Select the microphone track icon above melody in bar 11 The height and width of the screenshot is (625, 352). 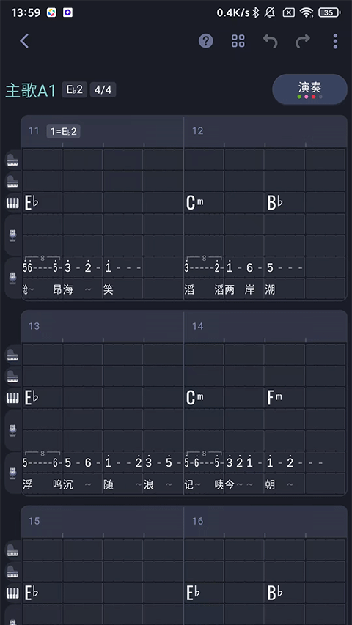click(12, 235)
